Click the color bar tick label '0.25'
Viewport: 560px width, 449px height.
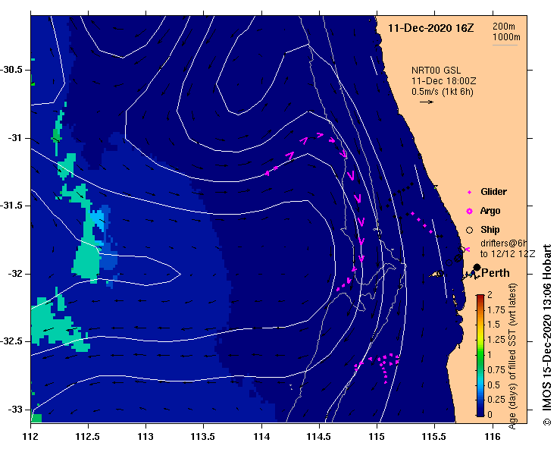(x=496, y=400)
